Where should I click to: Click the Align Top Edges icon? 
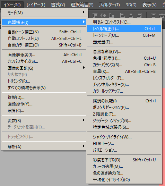point(95,15)
